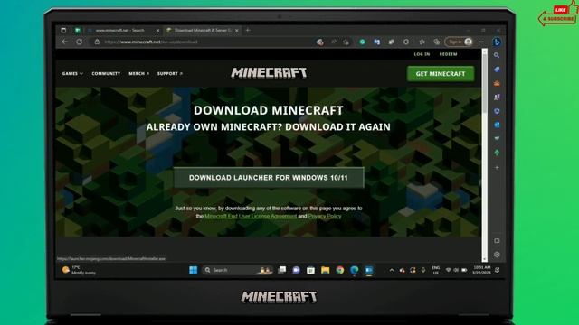Viewport: 579px width, 325px height.
Task: Open the Community nav item
Action: point(106,74)
